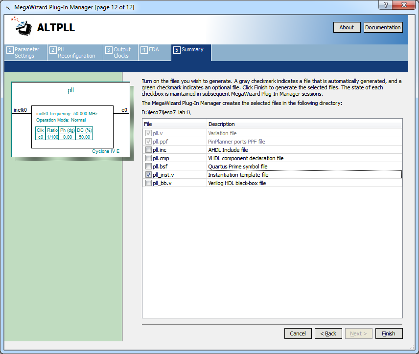
Task: Select 'VHDL component declaration file' text
Action: tap(246, 158)
